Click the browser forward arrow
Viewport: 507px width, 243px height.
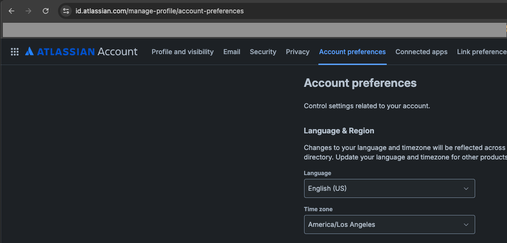click(28, 11)
